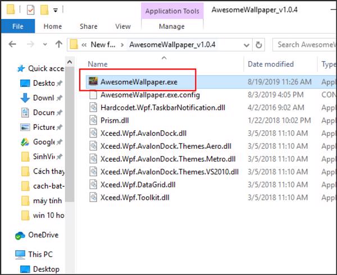The height and width of the screenshot is (275, 337).
Task: Open the Manage ribbon tab
Action: (x=172, y=26)
